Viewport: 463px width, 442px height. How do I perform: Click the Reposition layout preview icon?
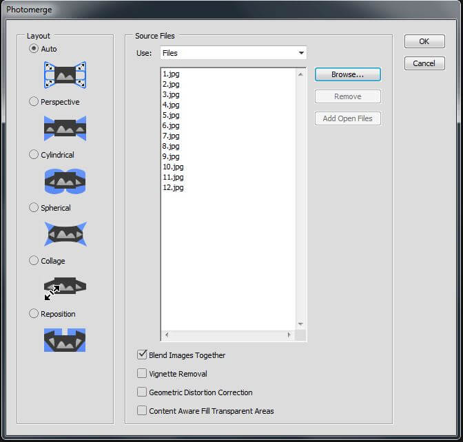(65, 339)
